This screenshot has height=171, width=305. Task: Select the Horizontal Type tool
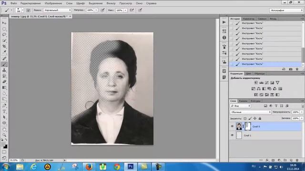pyautogui.click(x=4, y=112)
